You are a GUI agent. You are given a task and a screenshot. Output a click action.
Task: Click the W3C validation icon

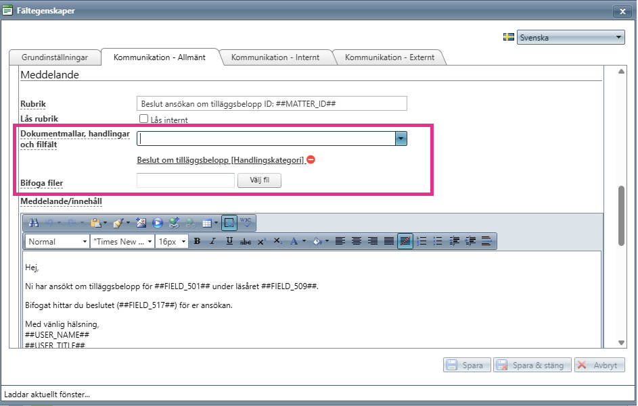point(246,222)
